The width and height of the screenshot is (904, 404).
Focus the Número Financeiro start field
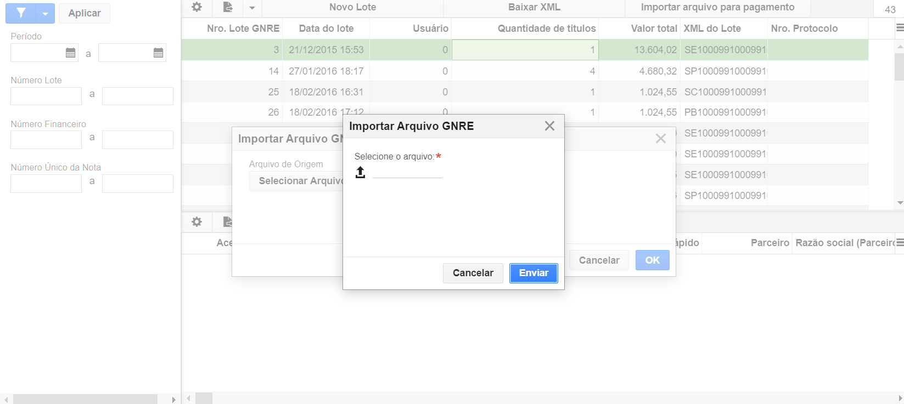click(x=46, y=140)
